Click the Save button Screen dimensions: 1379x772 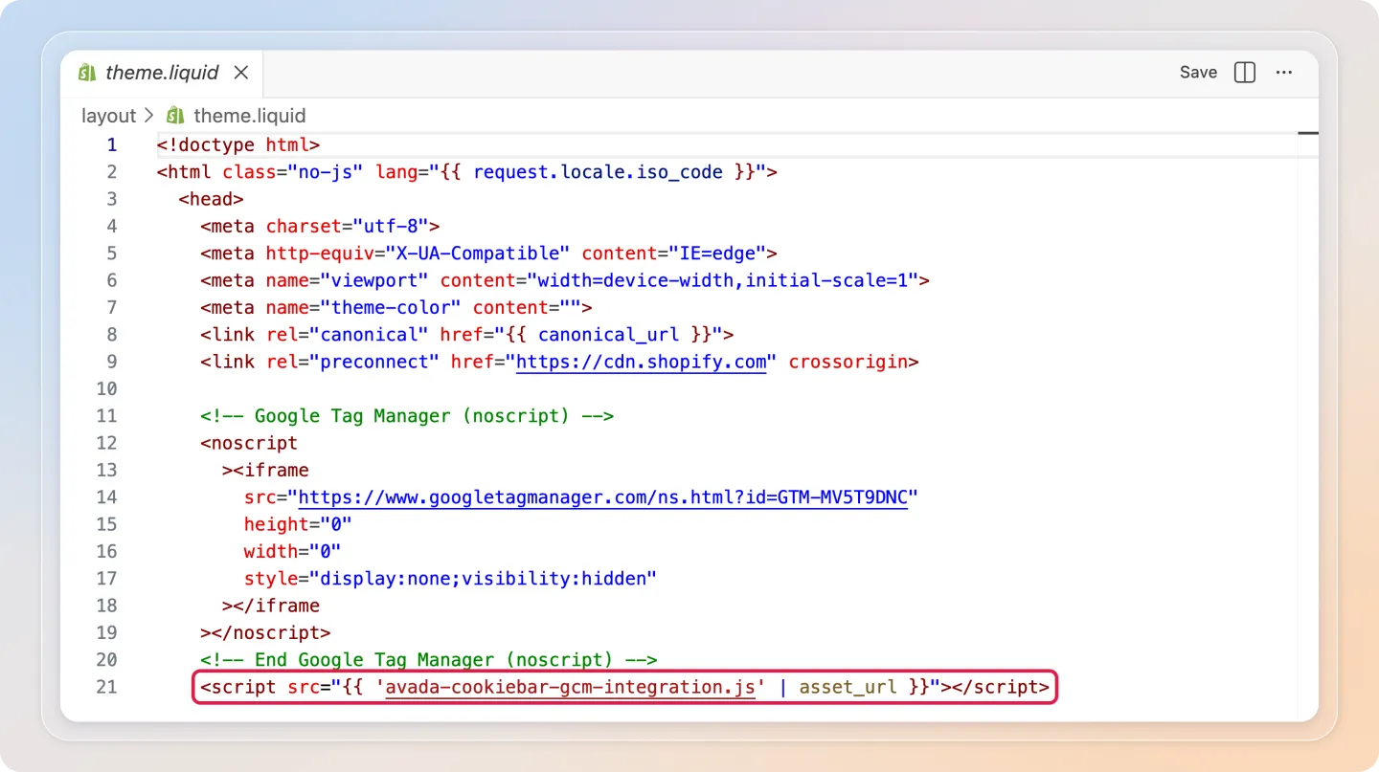pos(1198,73)
